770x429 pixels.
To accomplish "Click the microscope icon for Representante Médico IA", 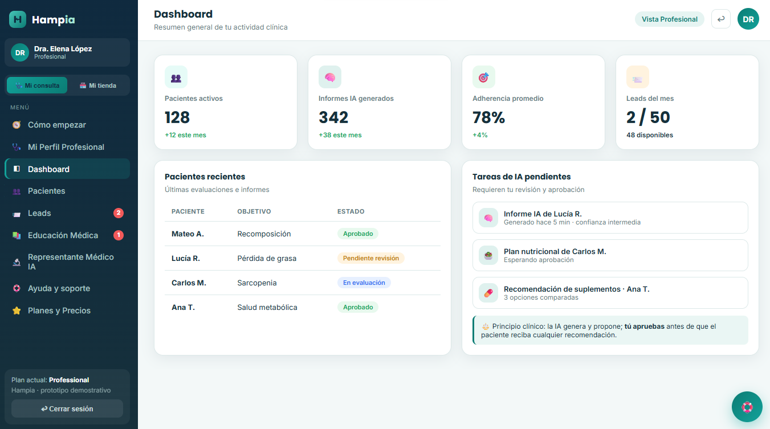I will [x=17, y=262].
